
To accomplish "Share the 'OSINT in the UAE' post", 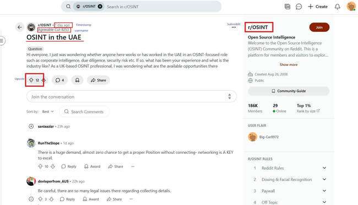I will click(99, 80).
